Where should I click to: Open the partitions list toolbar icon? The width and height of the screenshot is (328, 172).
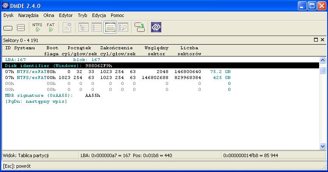tap(21, 28)
